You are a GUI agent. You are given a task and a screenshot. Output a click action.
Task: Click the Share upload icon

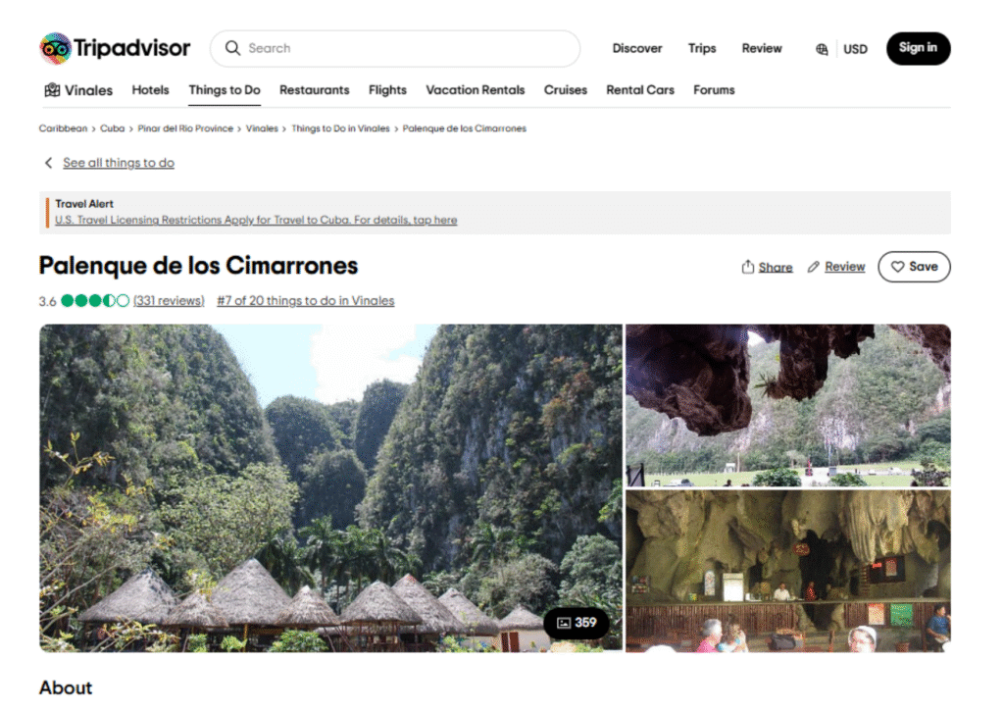tap(747, 267)
